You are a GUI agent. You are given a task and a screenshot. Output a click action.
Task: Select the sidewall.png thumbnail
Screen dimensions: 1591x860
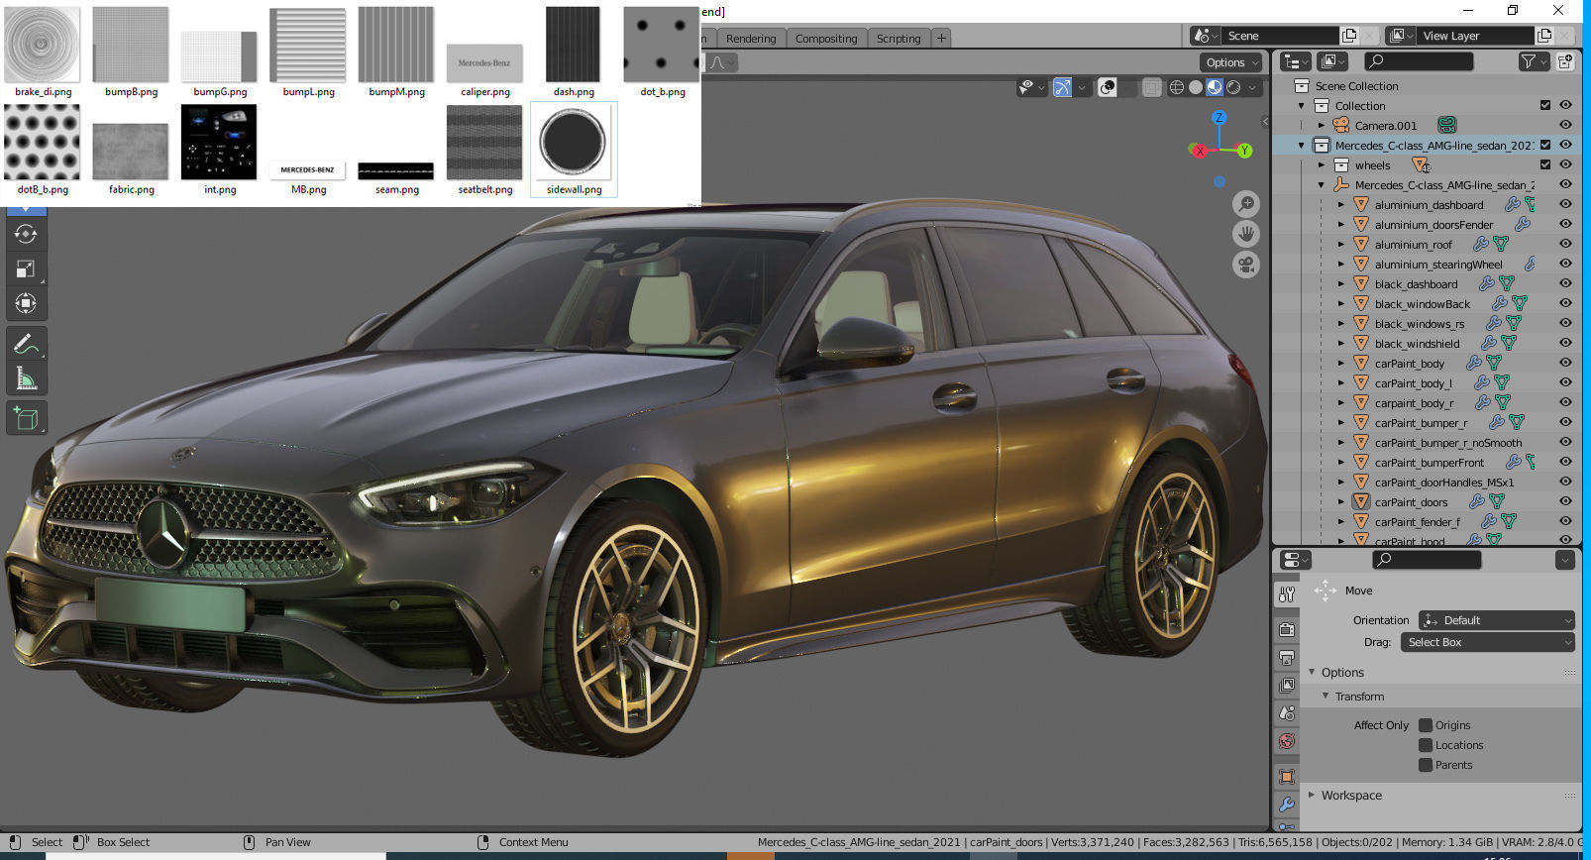point(574,150)
